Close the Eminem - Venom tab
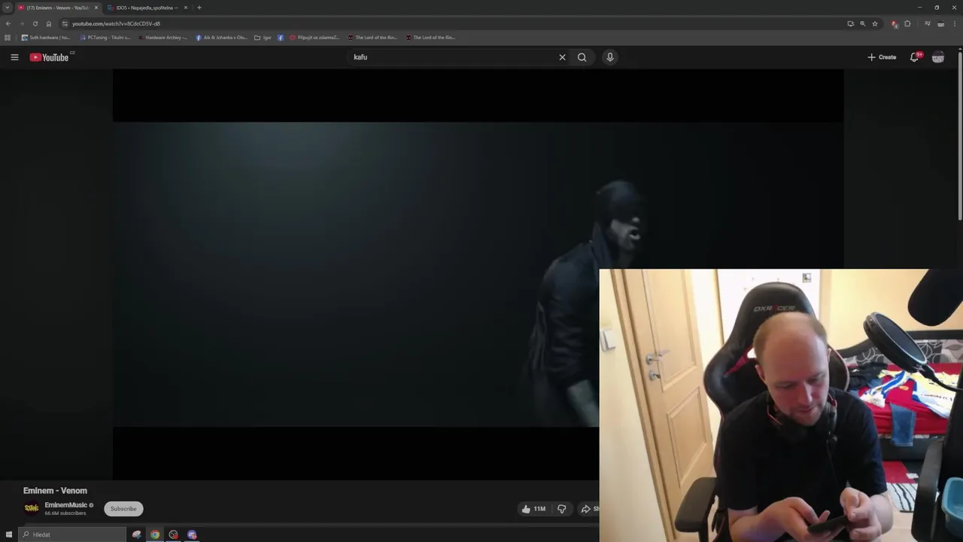Image resolution: width=963 pixels, height=542 pixels. [x=96, y=8]
